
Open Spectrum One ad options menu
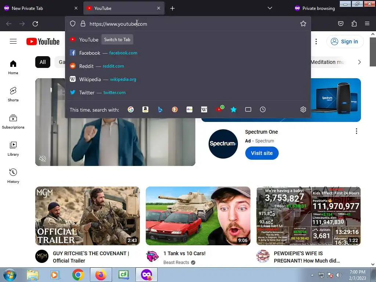click(x=356, y=131)
